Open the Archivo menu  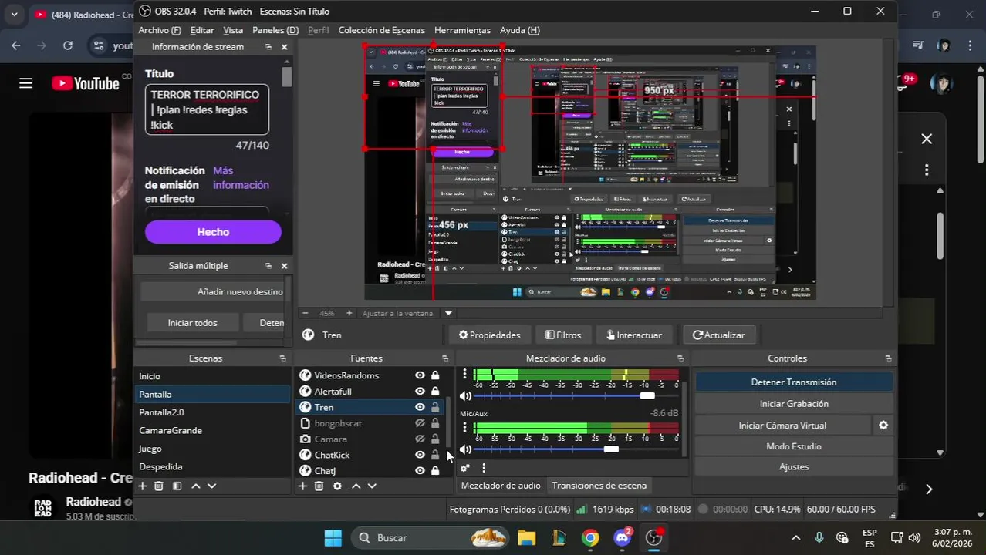point(160,30)
